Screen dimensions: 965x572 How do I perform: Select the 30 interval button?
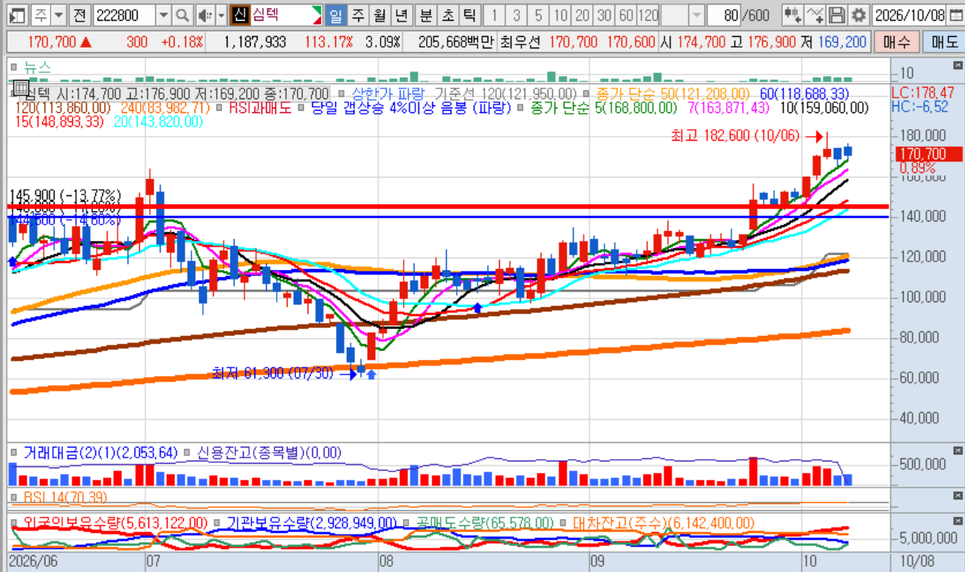[x=604, y=15]
